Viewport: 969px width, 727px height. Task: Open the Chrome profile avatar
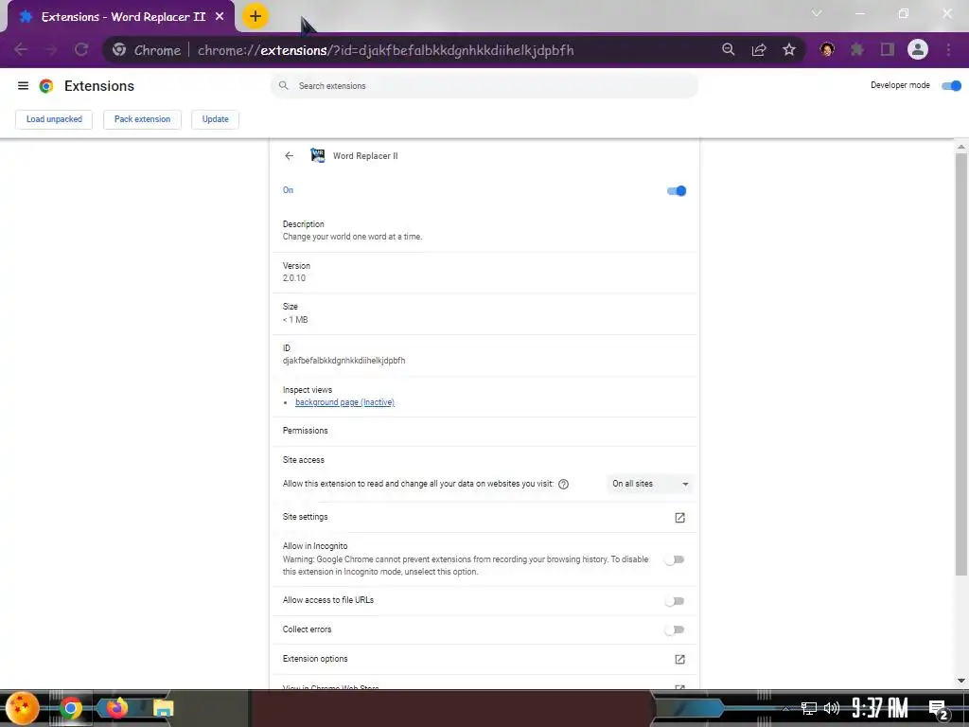[918, 49]
